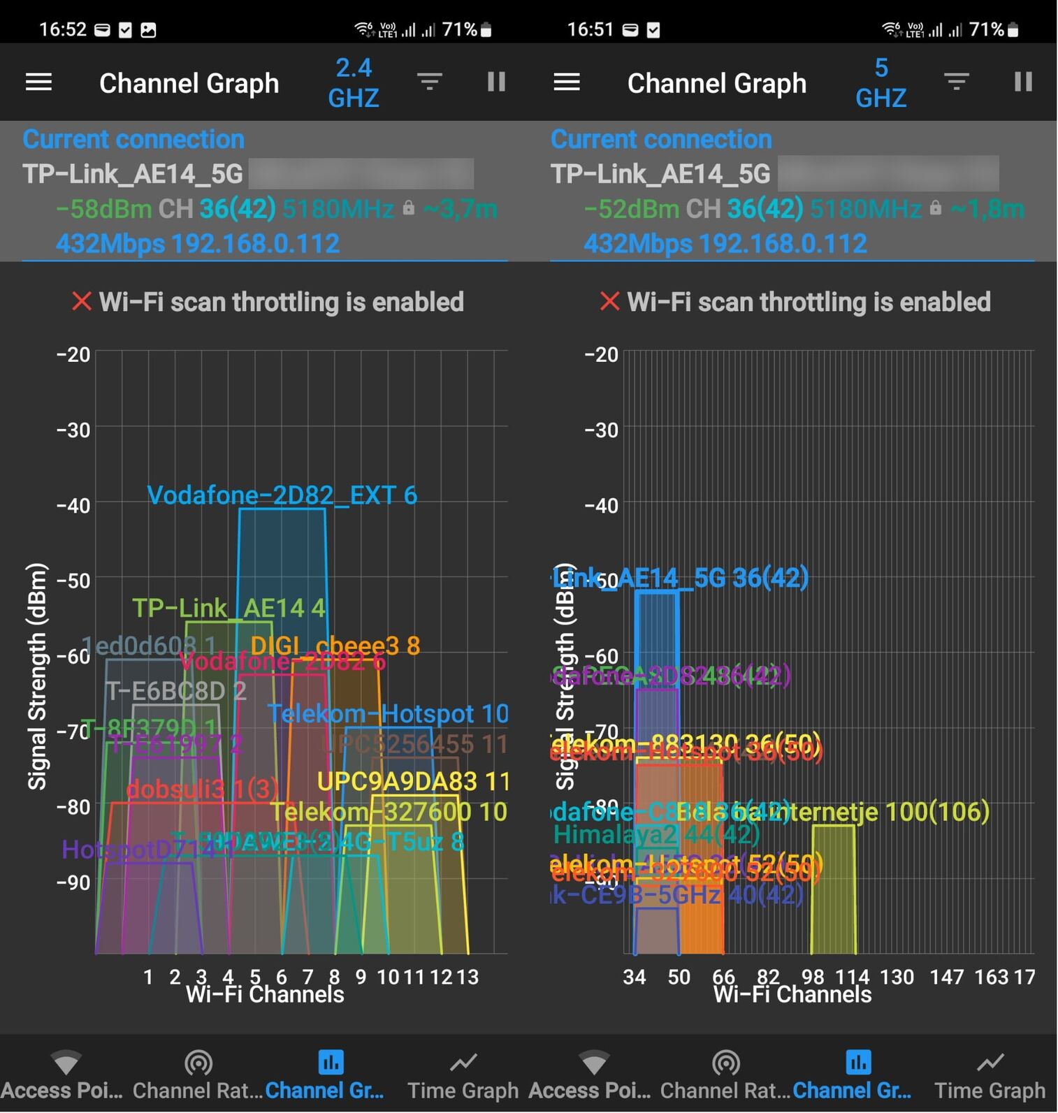Viewport: 1058px width, 1113px height.
Task: Open Channel Rating tab on the right screen
Action: pyautogui.click(x=726, y=1075)
